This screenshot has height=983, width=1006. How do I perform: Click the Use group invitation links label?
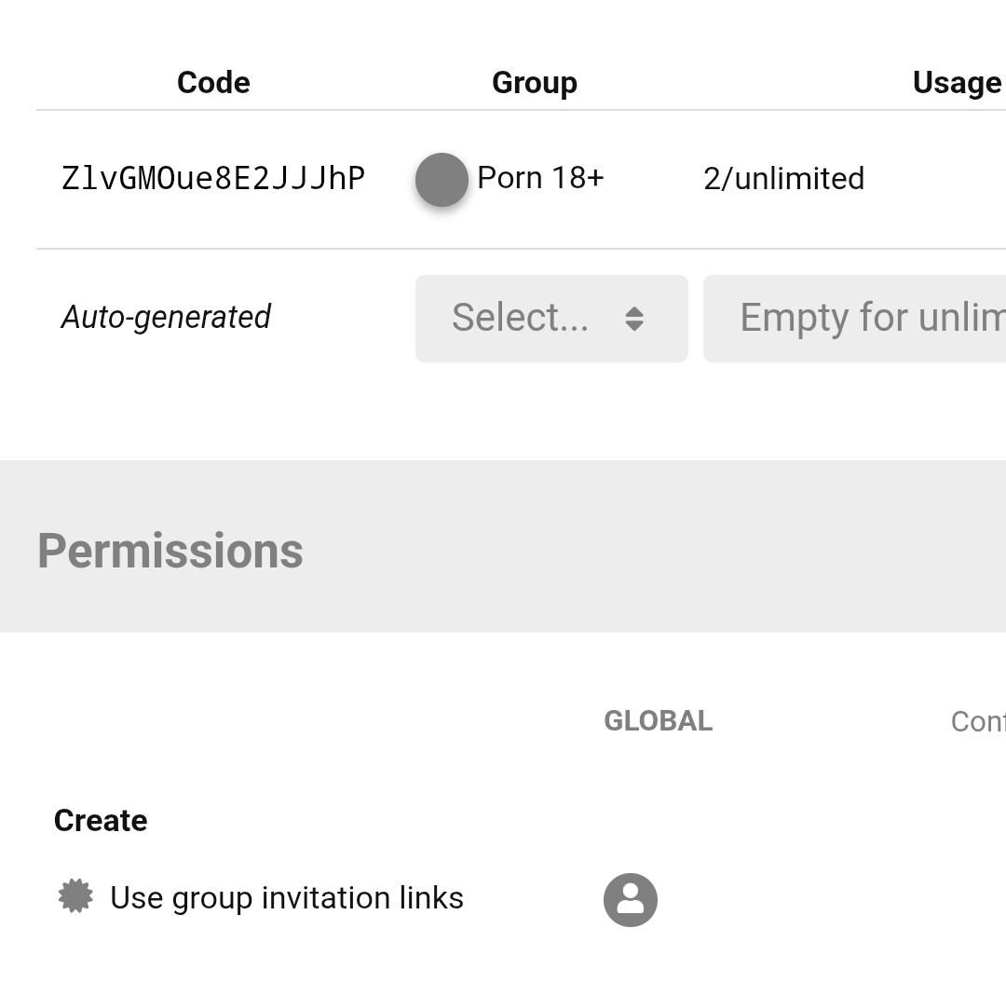pyautogui.click(x=287, y=897)
